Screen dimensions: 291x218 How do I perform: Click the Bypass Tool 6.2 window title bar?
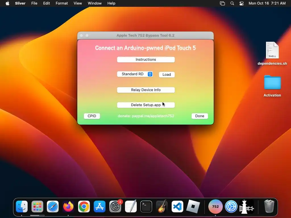tap(145, 35)
